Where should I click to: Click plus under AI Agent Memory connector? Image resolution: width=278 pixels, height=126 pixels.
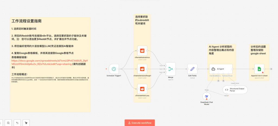click(x=218, y=81)
